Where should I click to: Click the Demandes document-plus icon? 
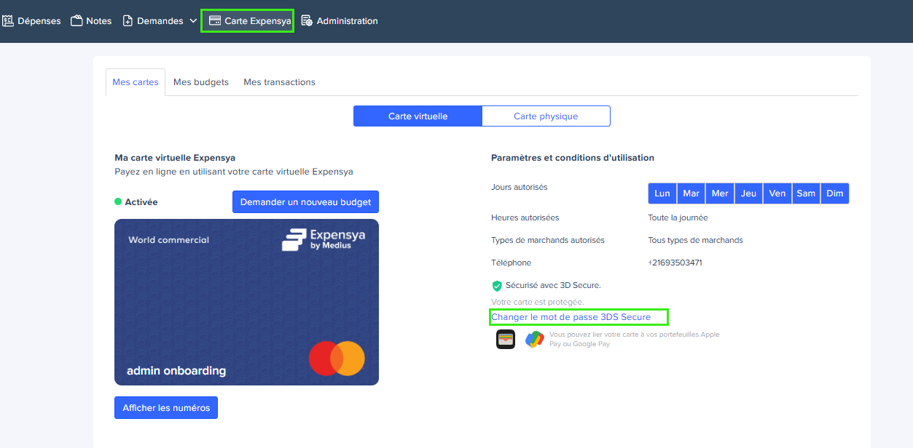click(x=128, y=21)
